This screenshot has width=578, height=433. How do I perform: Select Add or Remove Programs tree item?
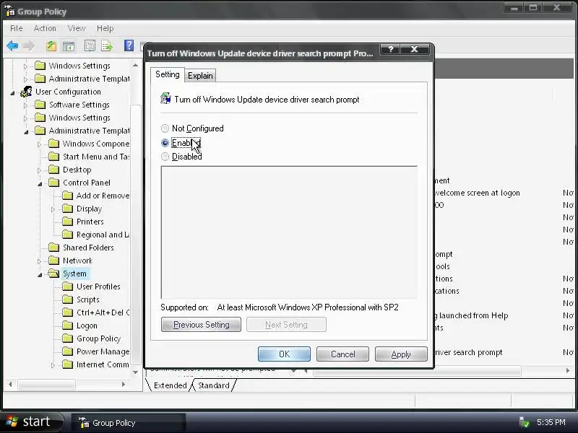pos(103,196)
